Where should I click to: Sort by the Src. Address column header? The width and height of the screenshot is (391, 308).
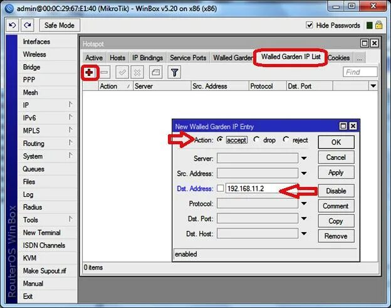[220, 86]
